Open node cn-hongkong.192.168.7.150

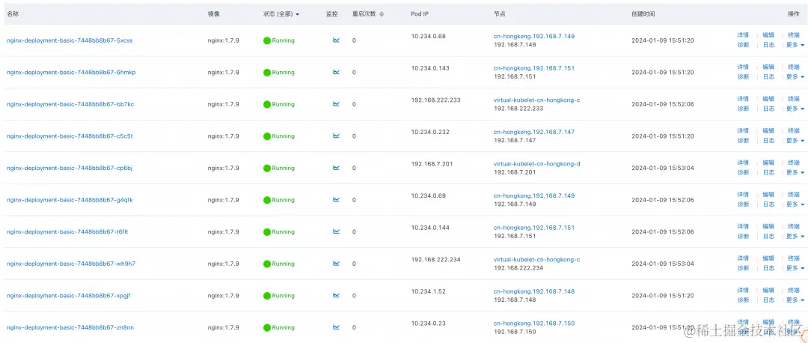click(x=534, y=324)
